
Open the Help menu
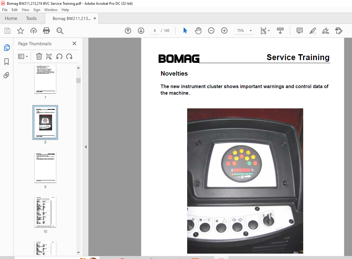click(x=65, y=10)
